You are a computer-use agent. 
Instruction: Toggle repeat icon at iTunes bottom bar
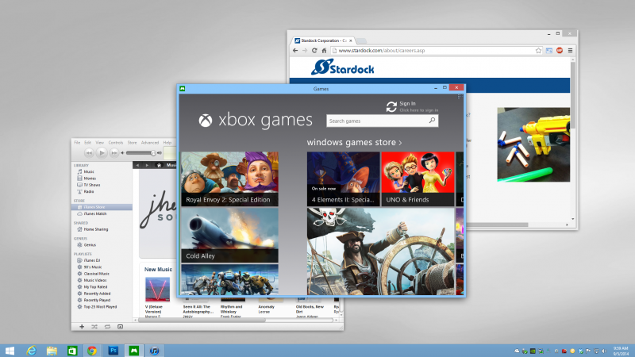click(107, 327)
